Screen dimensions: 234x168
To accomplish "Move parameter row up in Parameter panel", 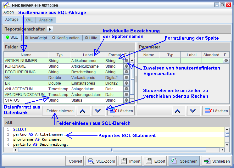I will (178, 111).
